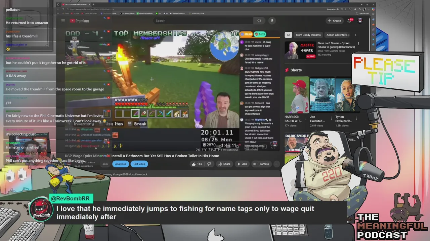Open the YouTube notifications bell
Screen dimensions: 430x241
[x=349, y=21]
